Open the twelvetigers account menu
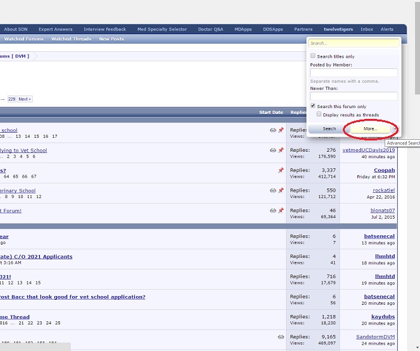Image resolution: width=420 pixels, height=351 pixels. (338, 29)
